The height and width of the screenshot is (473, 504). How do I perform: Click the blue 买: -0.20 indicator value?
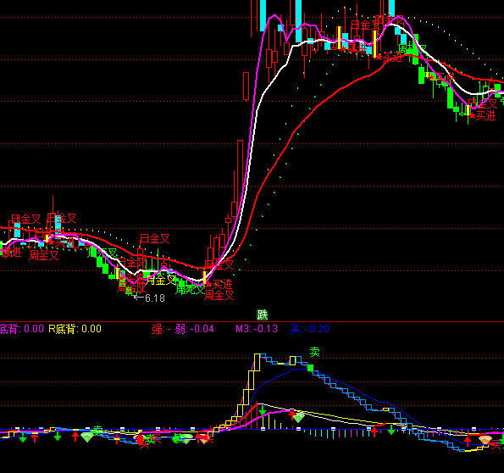310,329
